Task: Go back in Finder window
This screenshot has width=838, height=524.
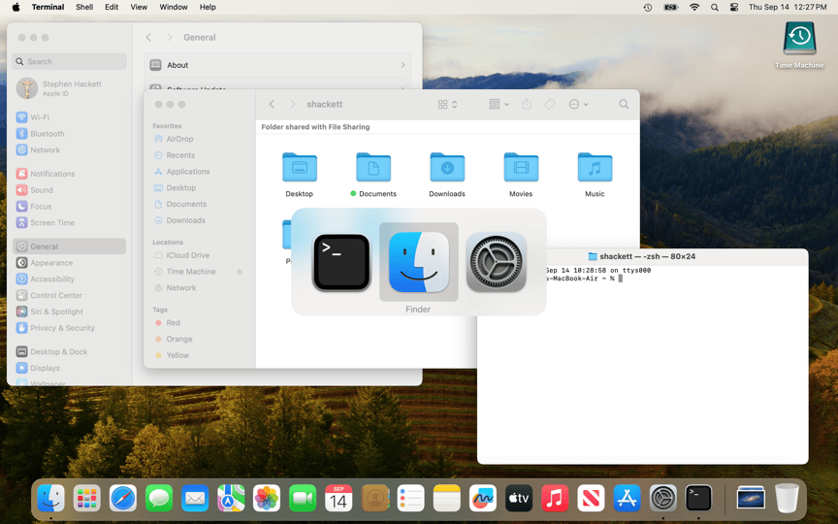Action: pos(272,104)
